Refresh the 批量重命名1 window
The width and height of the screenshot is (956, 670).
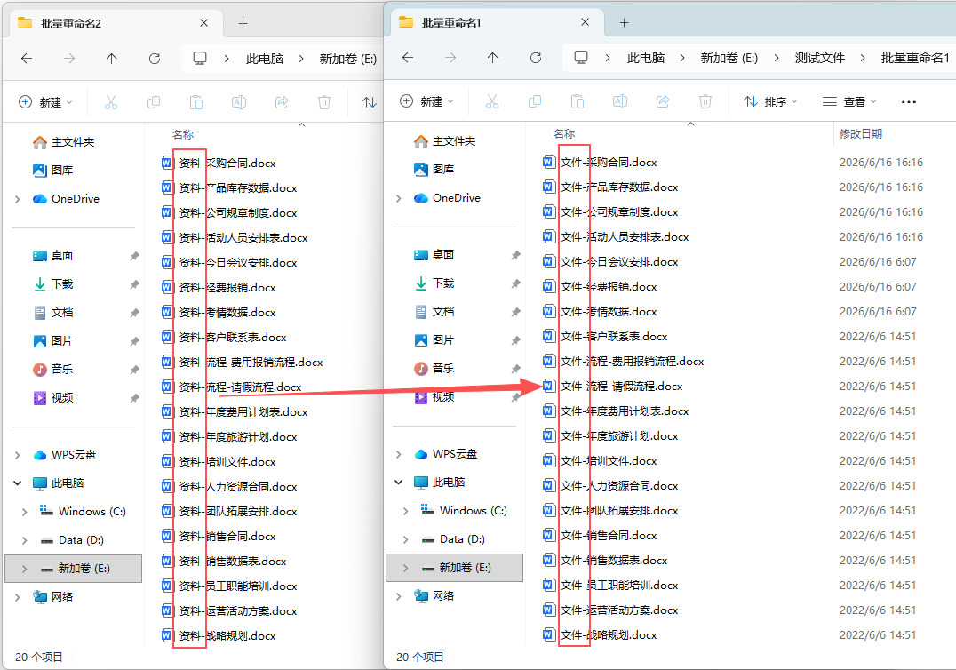(536, 58)
